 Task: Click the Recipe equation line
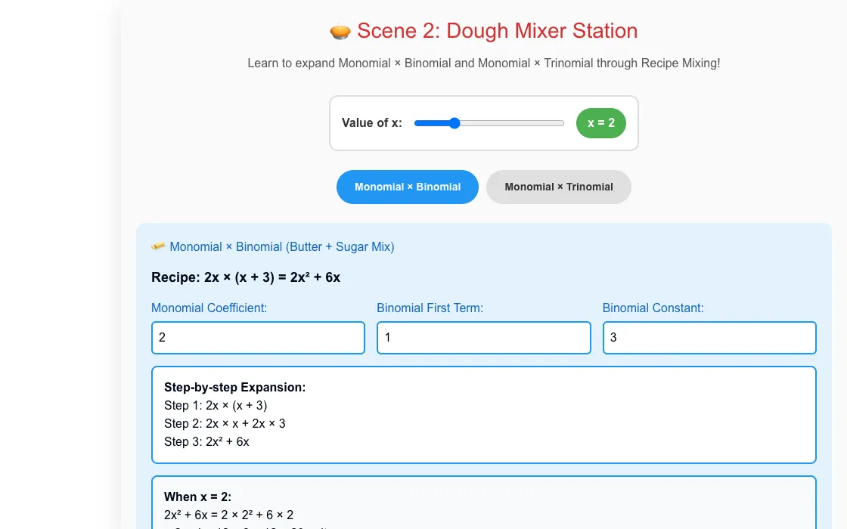[x=246, y=277]
